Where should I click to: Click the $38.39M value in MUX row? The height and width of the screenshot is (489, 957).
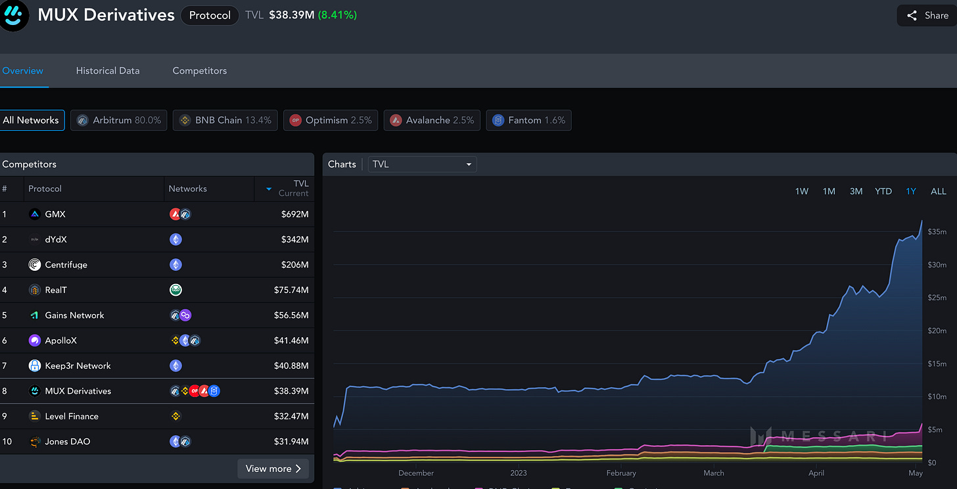point(291,391)
